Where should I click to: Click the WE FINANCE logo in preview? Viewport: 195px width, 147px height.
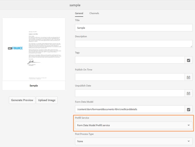click(x=15, y=48)
